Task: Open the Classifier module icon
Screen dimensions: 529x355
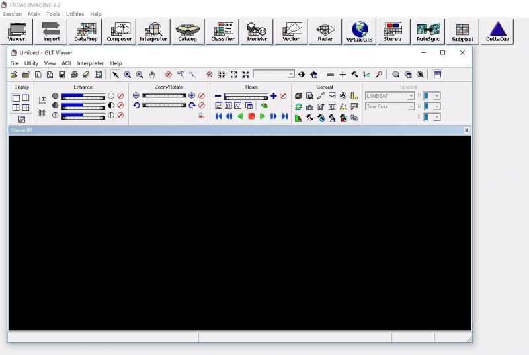Action: tap(223, 31)
